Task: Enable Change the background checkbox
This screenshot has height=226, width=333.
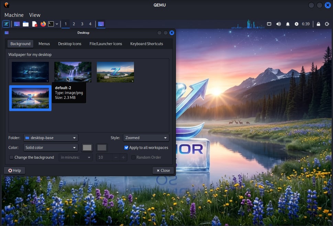Action: (12, 157)
